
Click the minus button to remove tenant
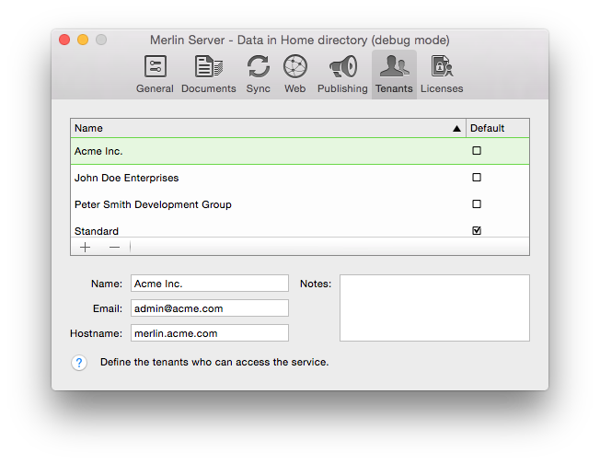[114, 247]
